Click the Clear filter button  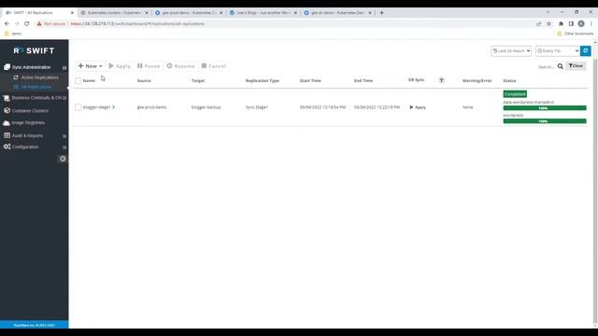pos(576,66)
